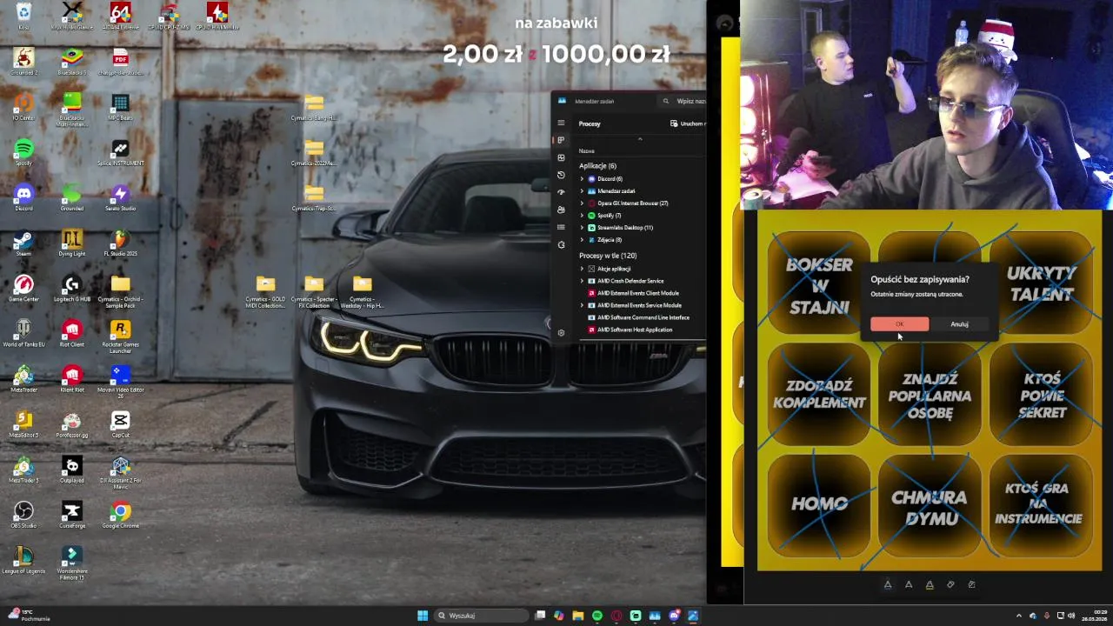
Task: Click the Wyszukaj taskbar search box
Action: point(482,616)
